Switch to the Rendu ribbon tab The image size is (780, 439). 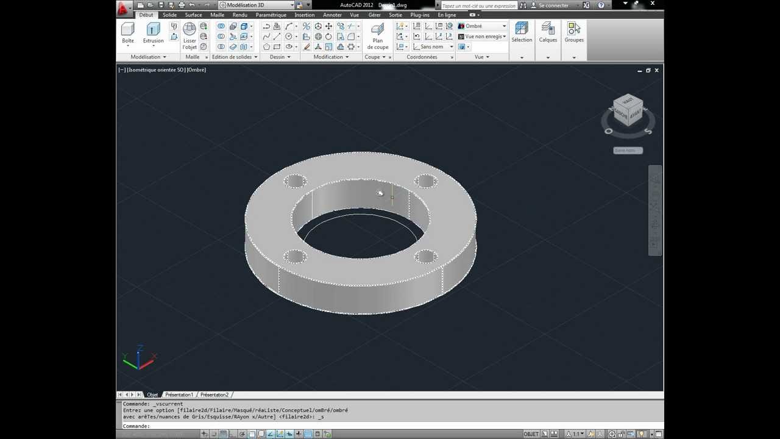pyautogui.click(x=239, y=15)
